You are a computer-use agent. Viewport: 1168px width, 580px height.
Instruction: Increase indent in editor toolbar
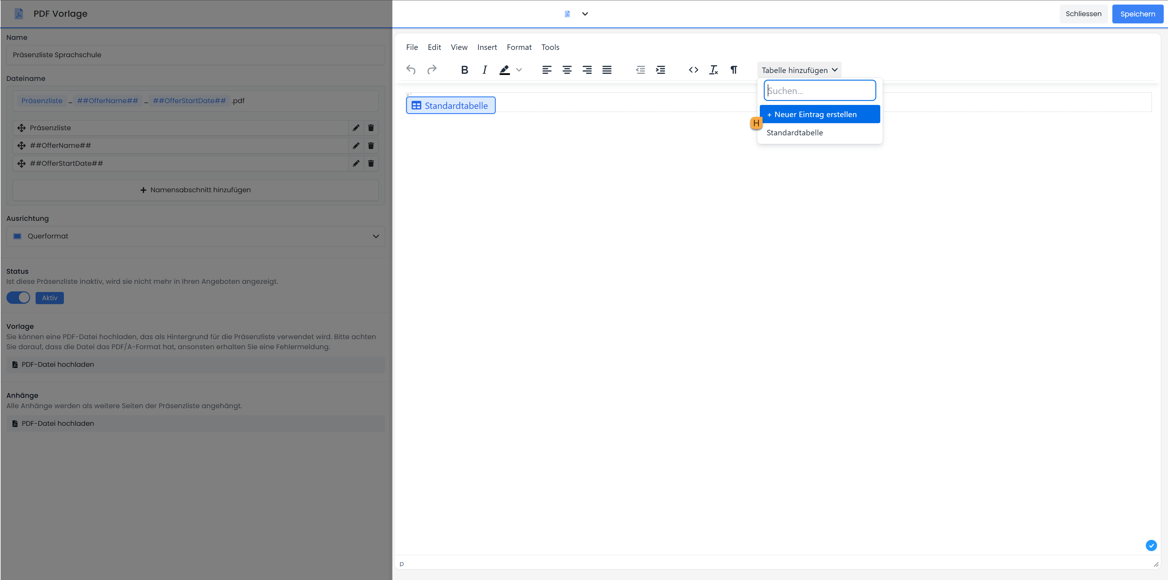(660, 70)
